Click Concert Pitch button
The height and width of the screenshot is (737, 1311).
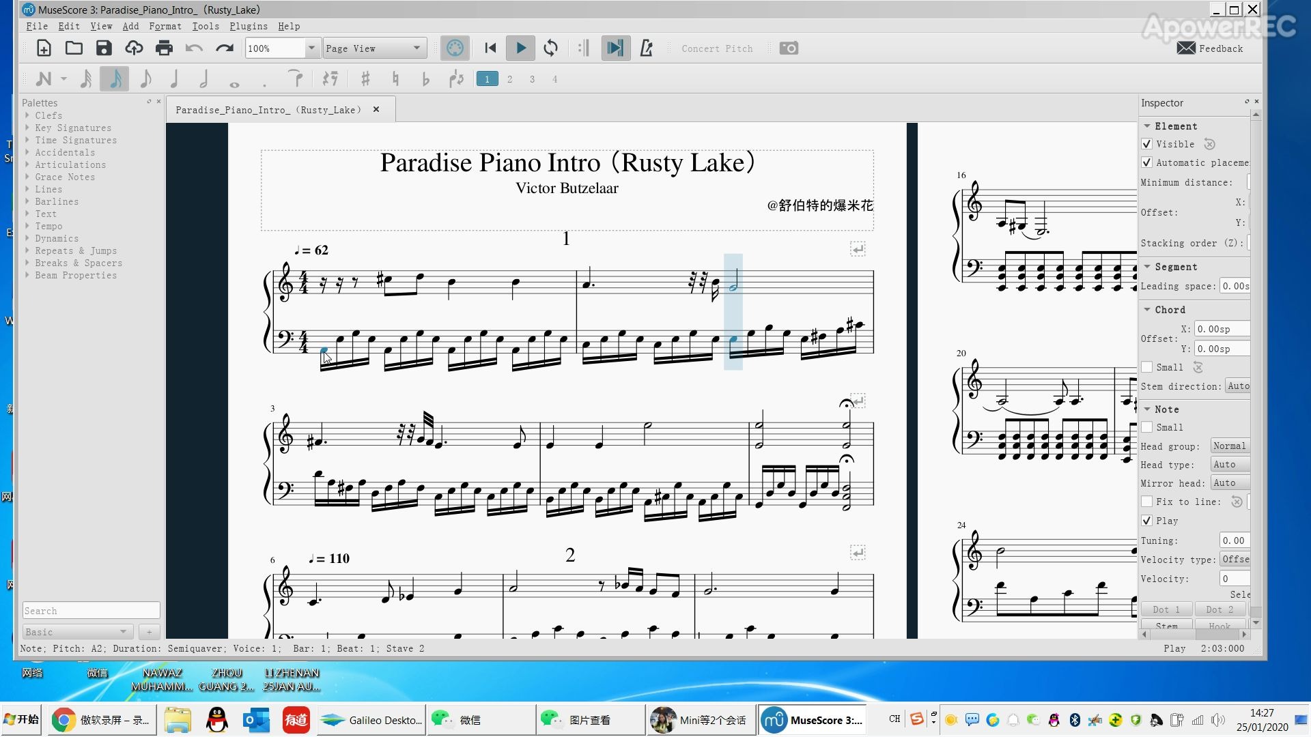click(x=717, y=48)
